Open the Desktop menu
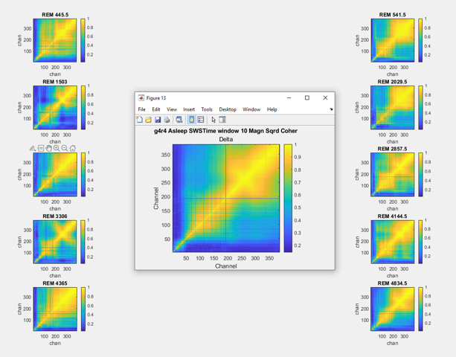Viewport: 456px width, 357px height. tap(228, 109)
